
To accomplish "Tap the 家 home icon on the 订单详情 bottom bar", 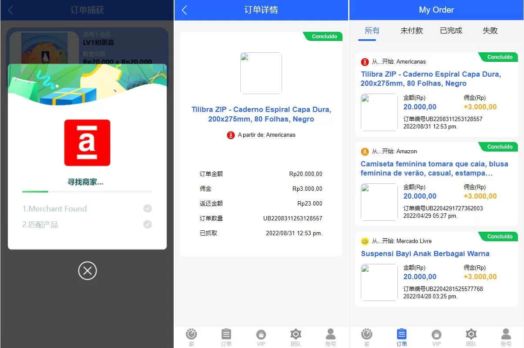I will [191, 334].
